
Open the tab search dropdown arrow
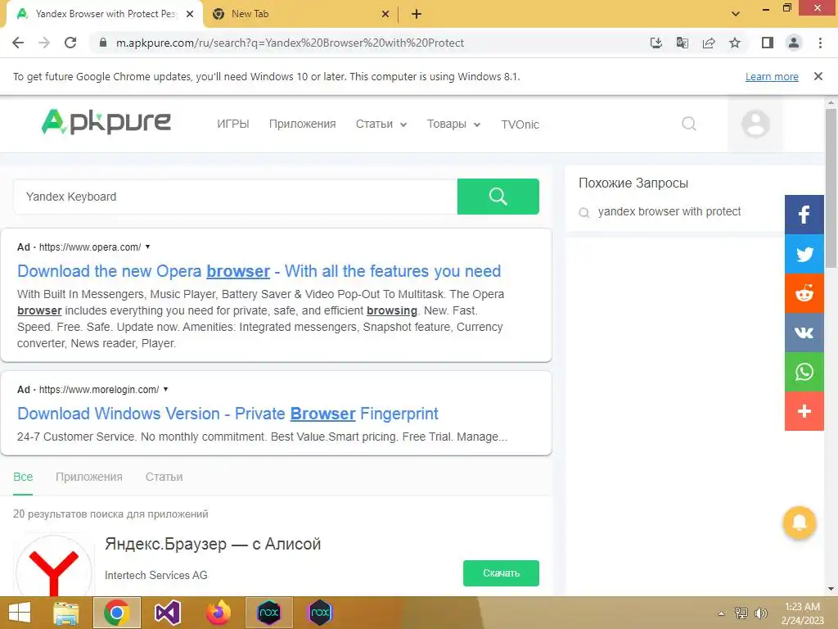point(736,14)
